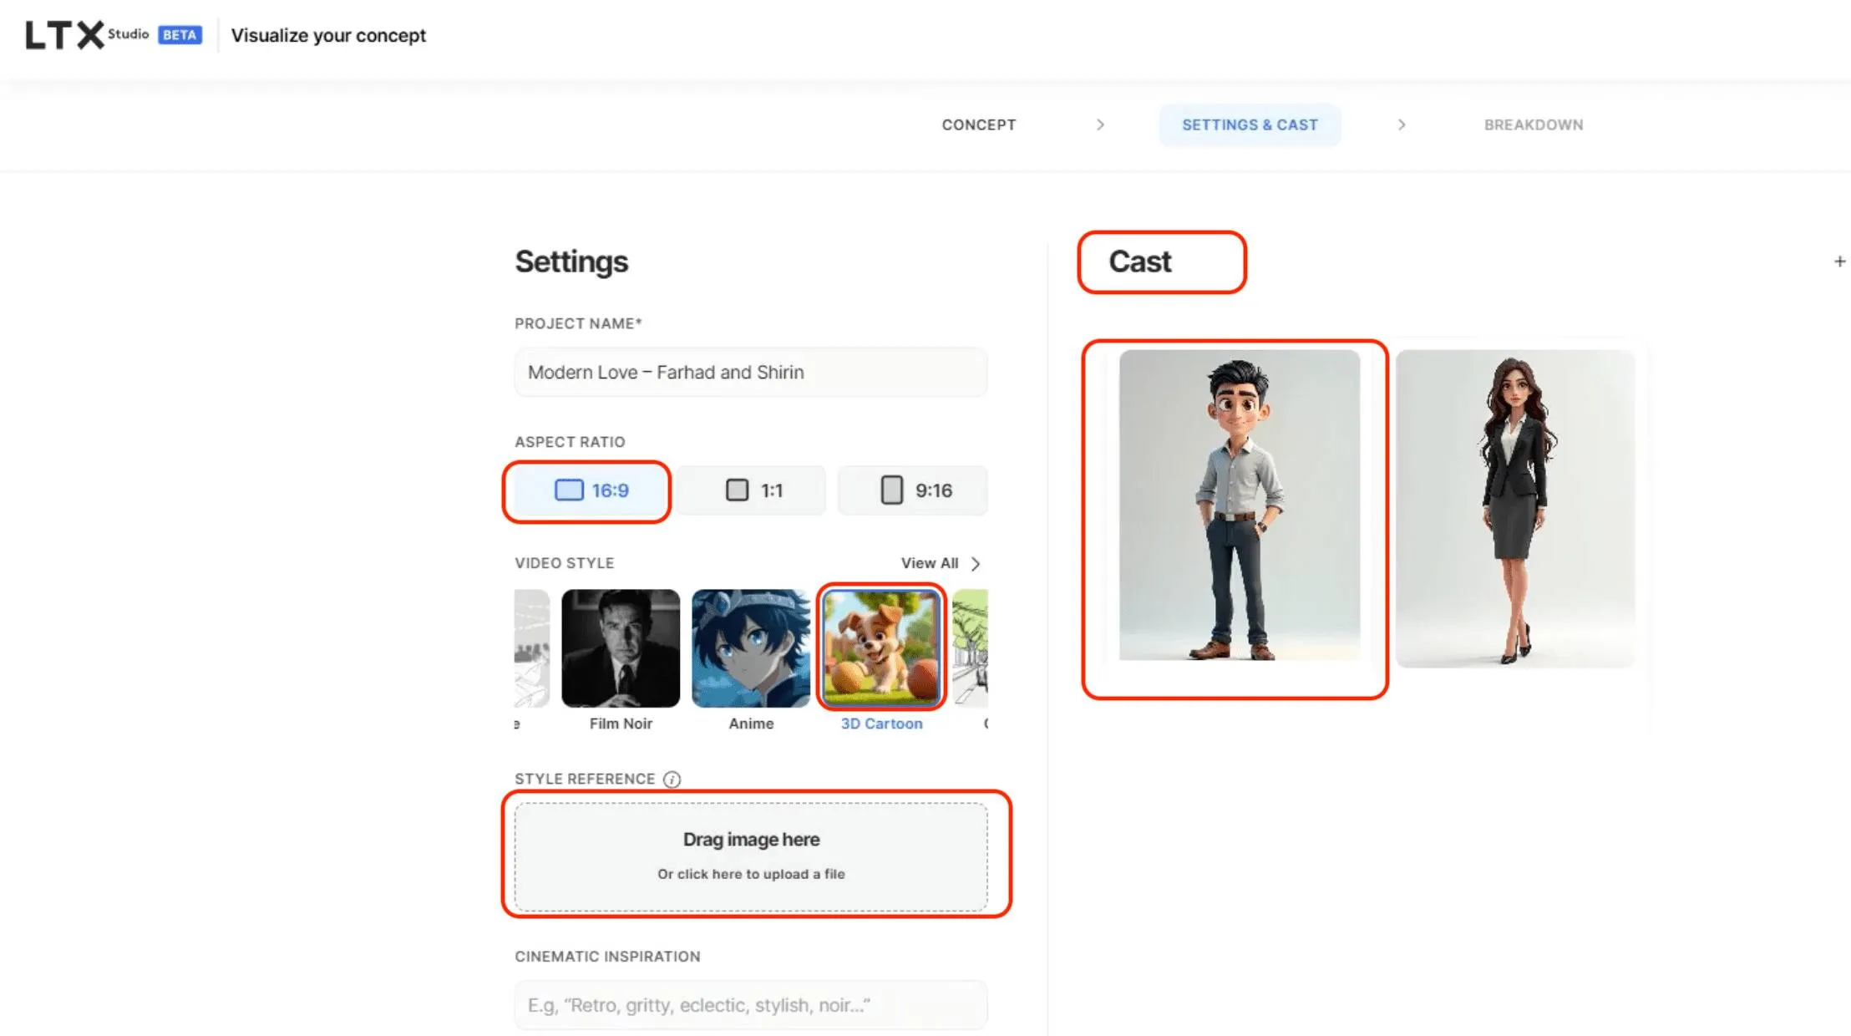Click the plus icon to add cast

coord(1839,262)
